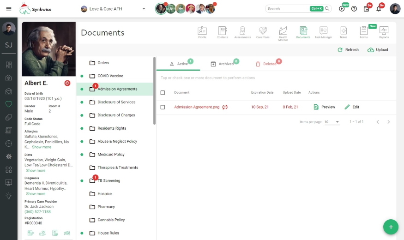
Task: Open the Contacts icon in toolbar
Action: pyautogui.click(x=222, y=32)
